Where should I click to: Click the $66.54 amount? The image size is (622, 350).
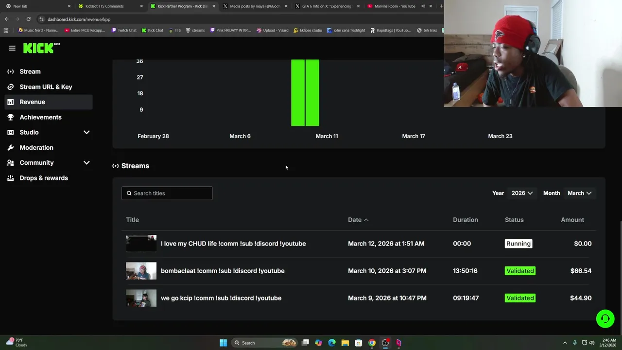coord(581,271)
